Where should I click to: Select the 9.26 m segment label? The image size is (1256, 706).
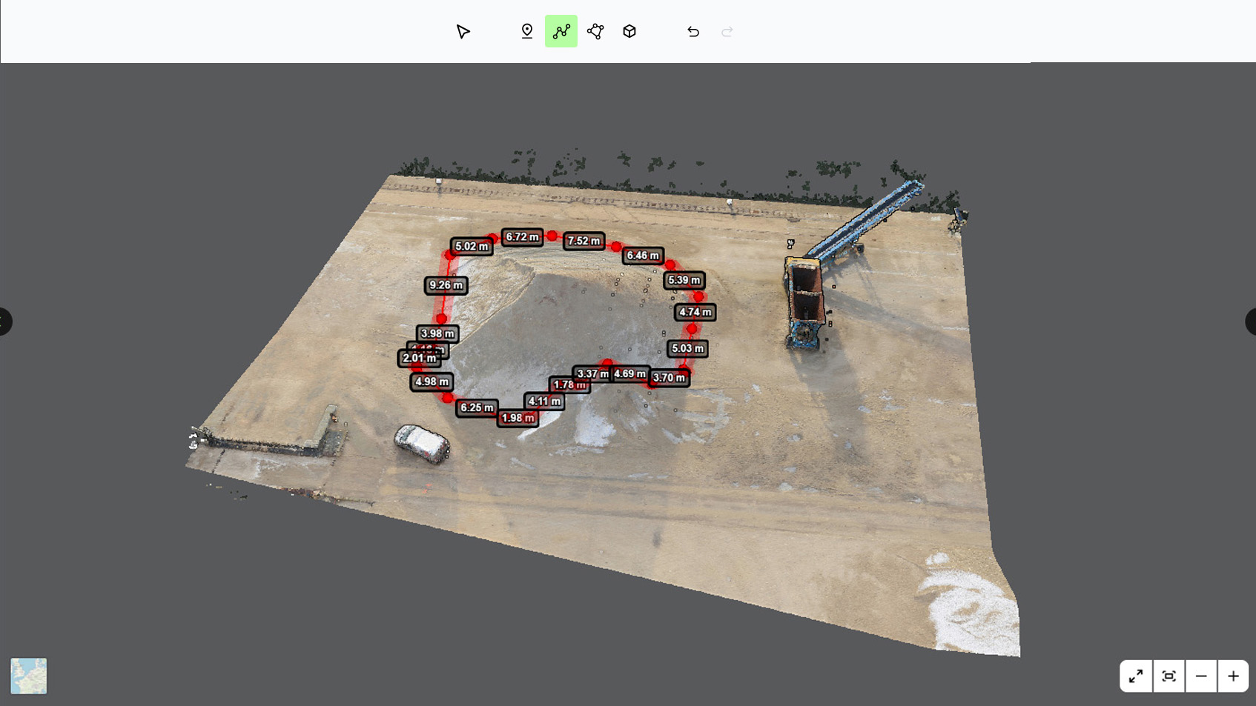click(x=446, y=285)
